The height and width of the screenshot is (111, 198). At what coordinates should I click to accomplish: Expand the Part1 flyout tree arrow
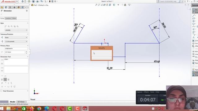click(30, 5)
